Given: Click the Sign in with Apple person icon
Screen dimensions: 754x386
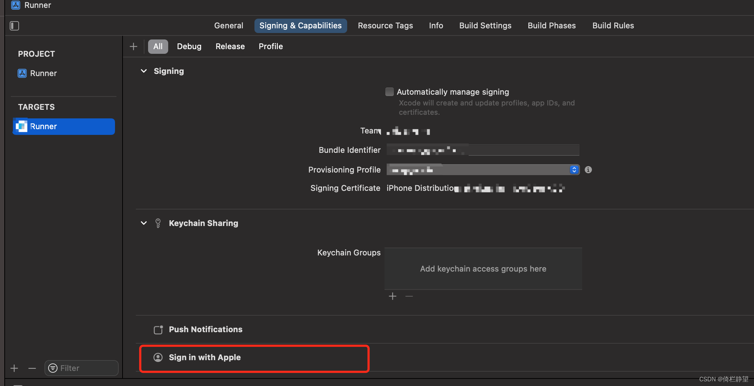Looking at the screenshot, I should coord(158,357).
